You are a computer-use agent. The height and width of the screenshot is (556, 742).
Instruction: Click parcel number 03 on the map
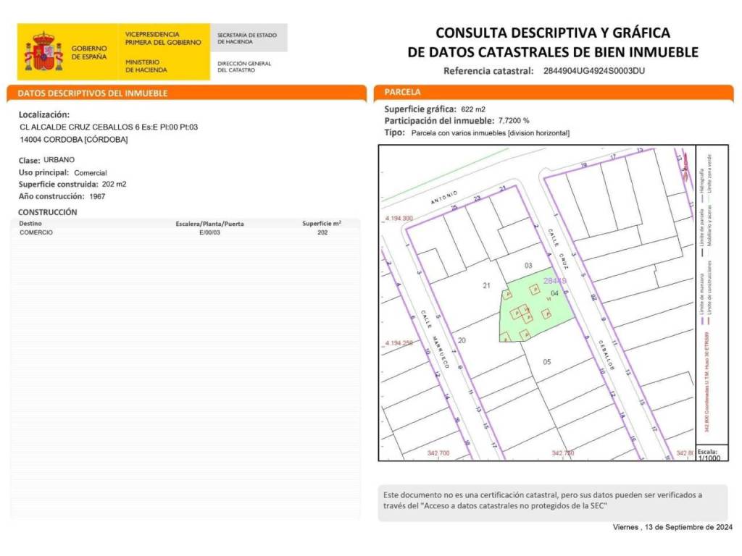tap(528, 265)
